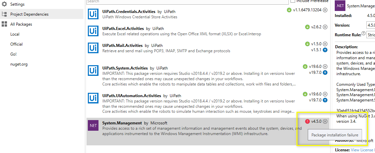Select Project Dependencies in sidebar
This screenshot has width=375, height=153.
[x=29, y=14]
